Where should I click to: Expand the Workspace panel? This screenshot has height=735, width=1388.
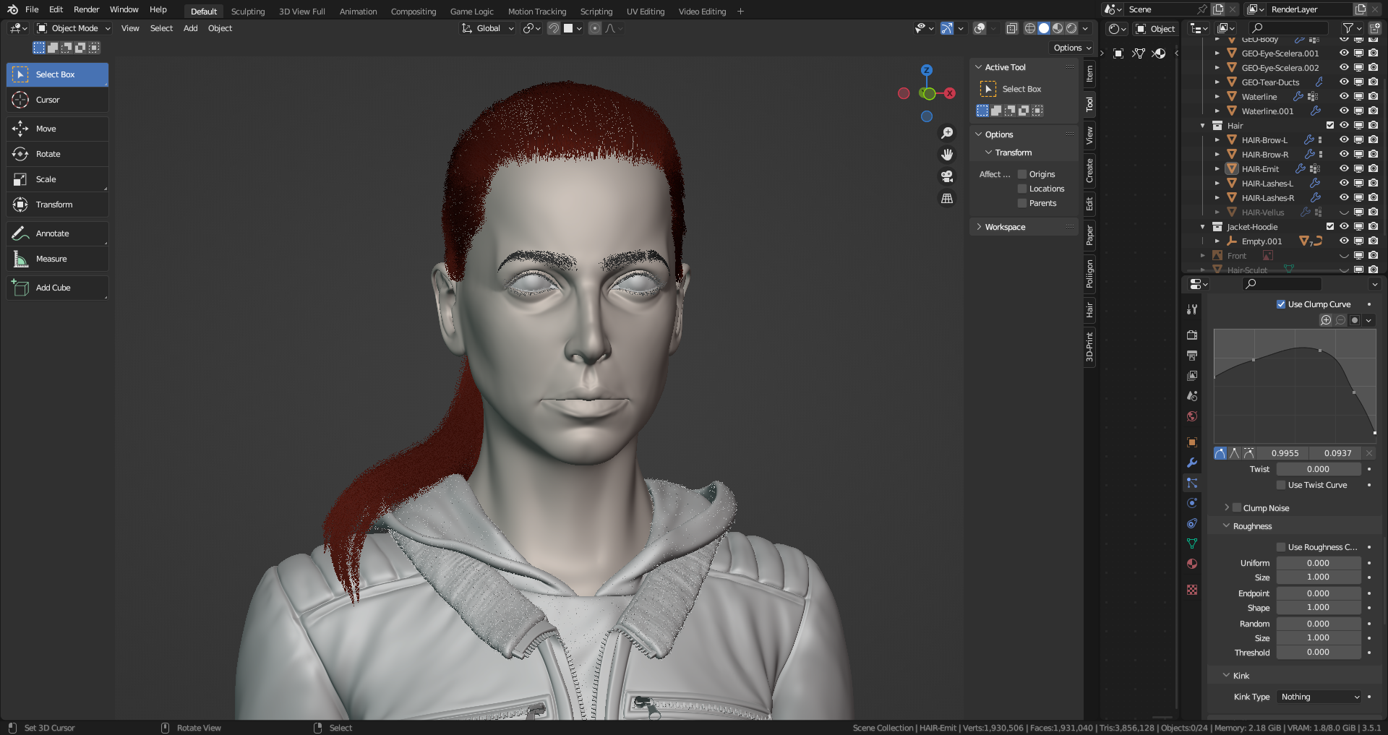1005,227
